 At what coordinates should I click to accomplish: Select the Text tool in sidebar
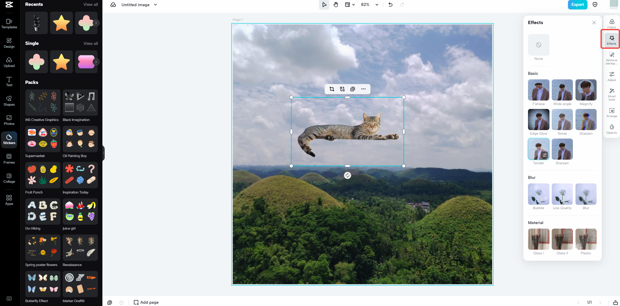point(9,81)
